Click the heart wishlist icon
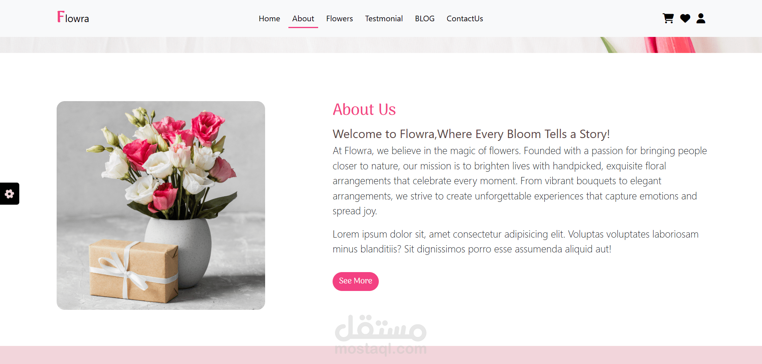 685,18
